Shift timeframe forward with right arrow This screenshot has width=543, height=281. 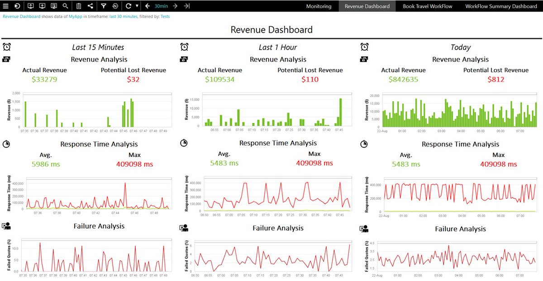[175, 6]
